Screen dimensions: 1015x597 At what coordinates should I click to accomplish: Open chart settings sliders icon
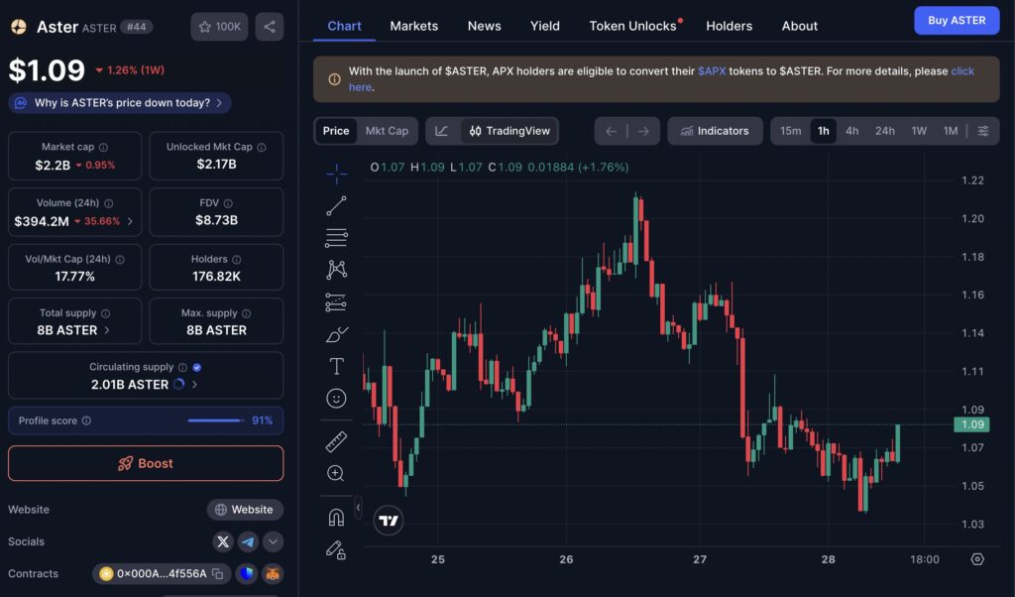[x=982, y=131]
